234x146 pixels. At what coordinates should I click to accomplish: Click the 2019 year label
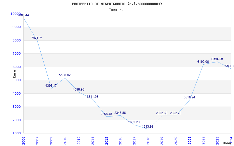162,141
